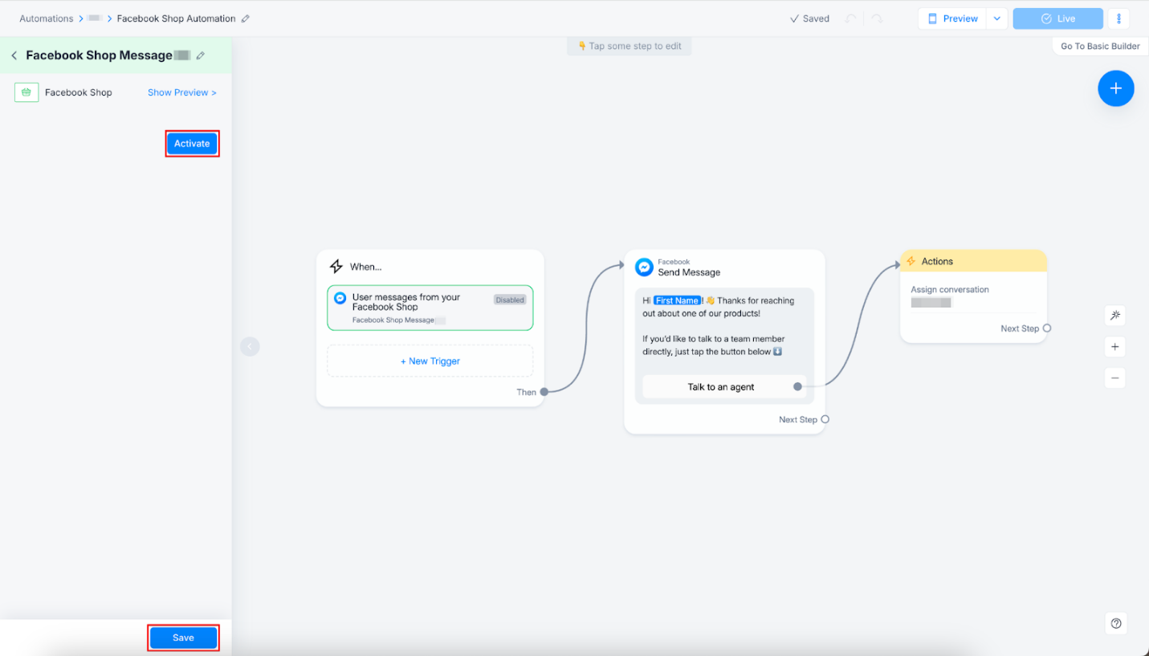This screenshot has height=656, width=1149.
Task: Save the automation changes
Action: pyautogui.click(x=183, y=637)
